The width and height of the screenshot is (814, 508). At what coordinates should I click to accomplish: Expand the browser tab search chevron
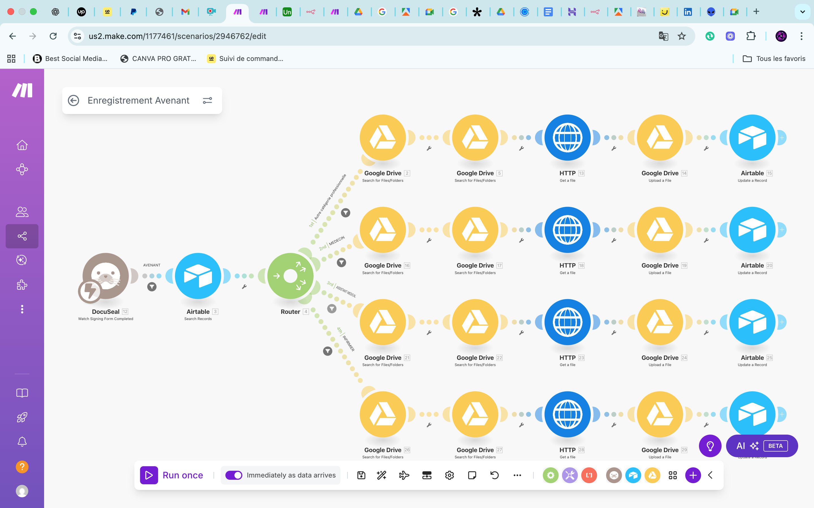click(803, 12)
